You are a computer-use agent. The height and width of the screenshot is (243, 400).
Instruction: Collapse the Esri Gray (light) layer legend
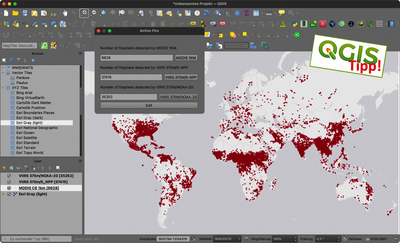point(3,194)
